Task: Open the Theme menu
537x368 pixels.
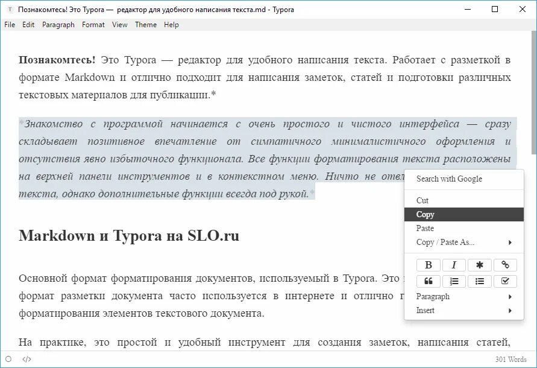Action: pos(146,25)
